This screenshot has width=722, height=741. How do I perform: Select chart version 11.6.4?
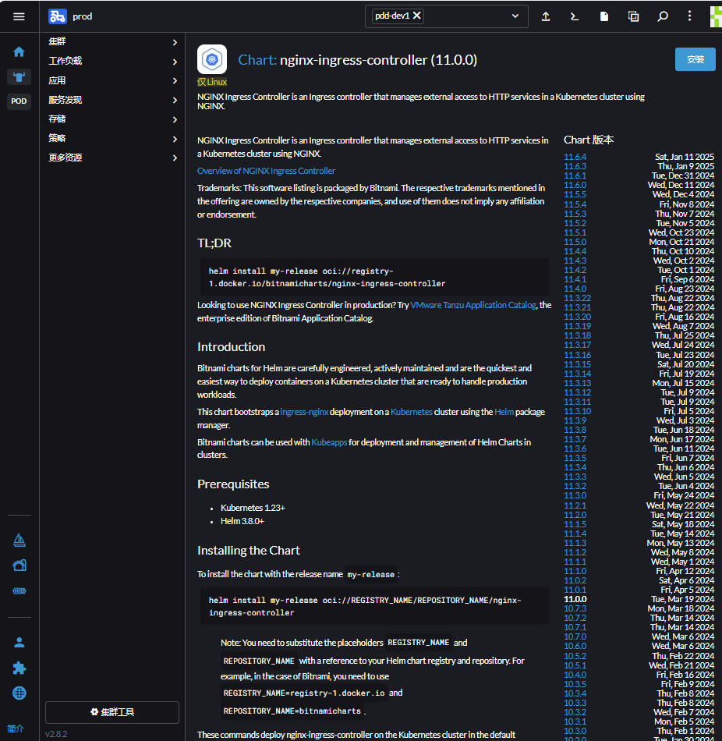pos(575,157)
